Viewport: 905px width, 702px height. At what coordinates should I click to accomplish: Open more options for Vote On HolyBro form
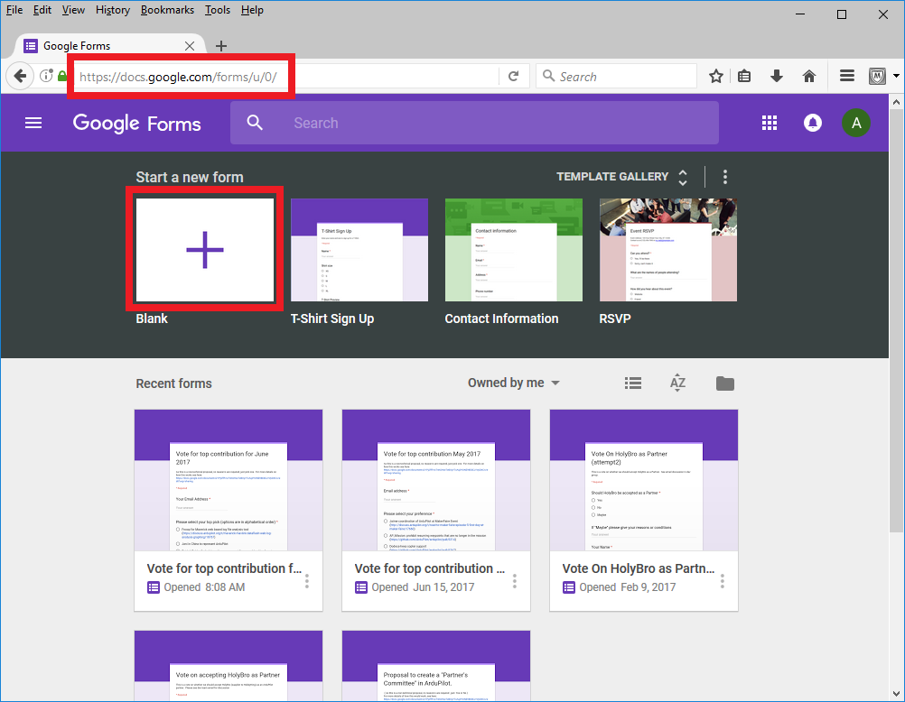pos(722,581)
